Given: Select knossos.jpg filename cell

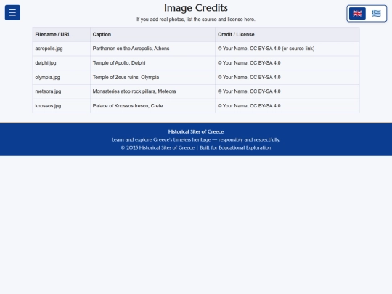Looking at the screenshot, I should (61, 106).
